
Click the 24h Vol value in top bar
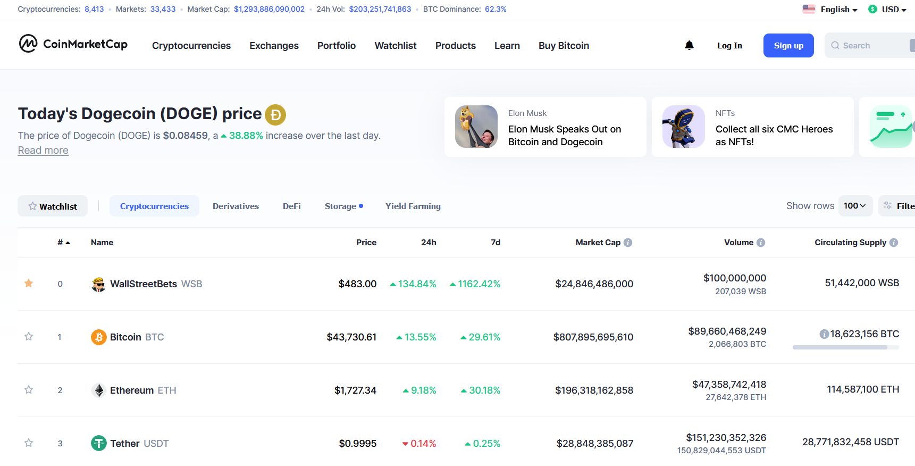click(x=380, y=9)
